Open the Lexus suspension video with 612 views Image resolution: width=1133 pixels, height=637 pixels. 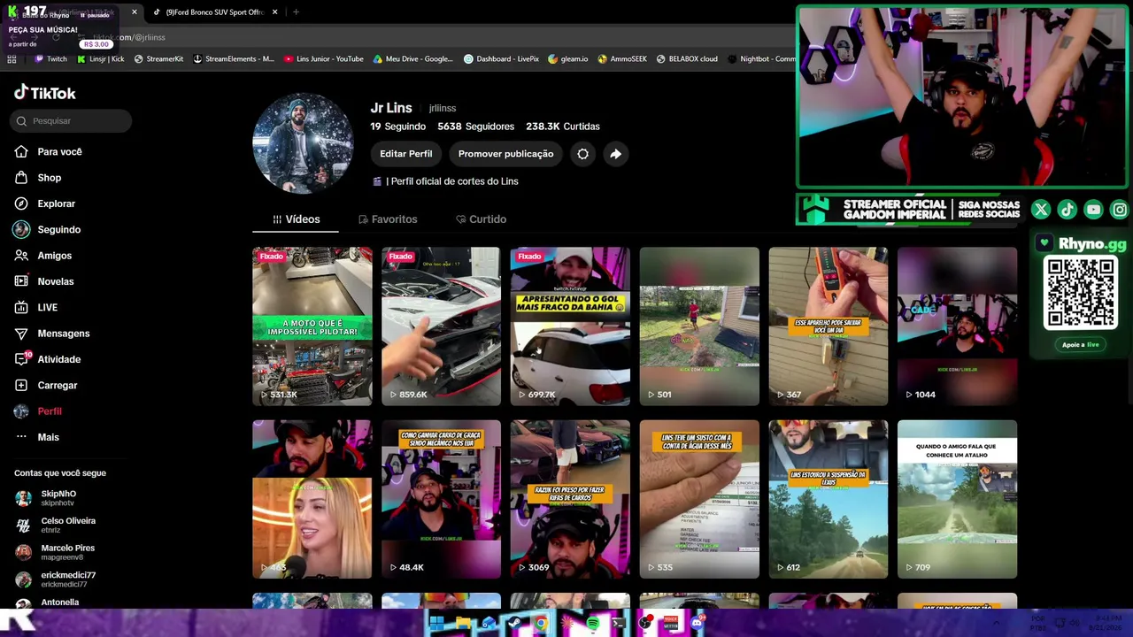coord(829,500)
